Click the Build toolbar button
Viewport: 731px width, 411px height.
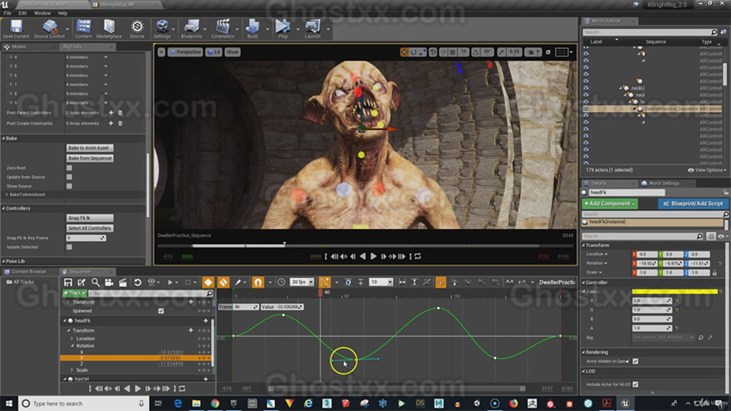(253, 29)
